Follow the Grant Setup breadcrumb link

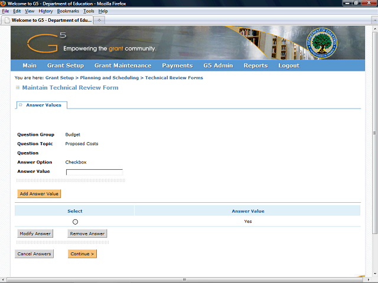[60, 78]
